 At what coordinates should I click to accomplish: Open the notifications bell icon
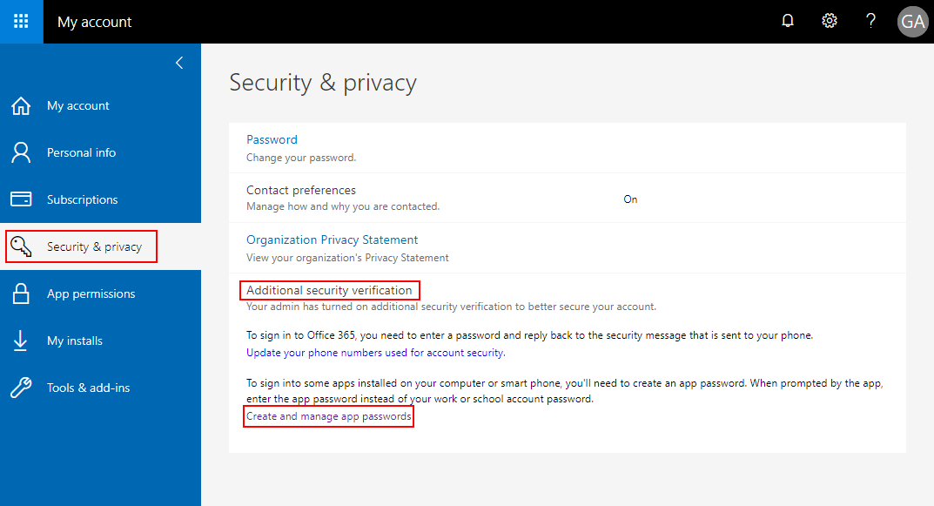pos(787,20)
